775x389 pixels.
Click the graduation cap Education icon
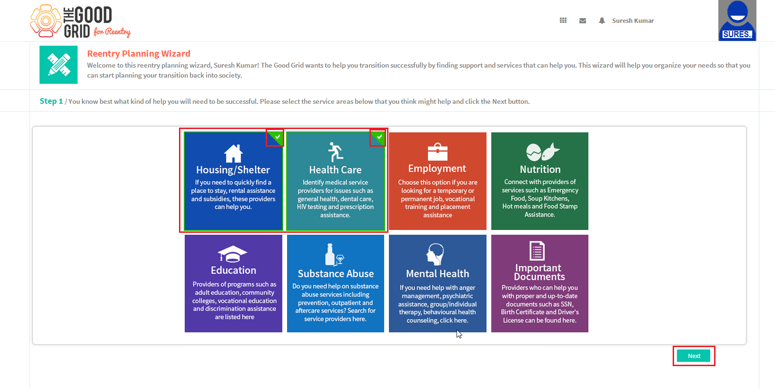click(x=233, y=254)
